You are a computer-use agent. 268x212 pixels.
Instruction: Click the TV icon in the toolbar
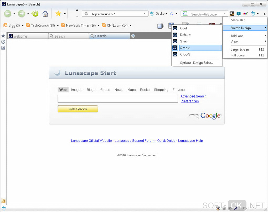(160, 26)
